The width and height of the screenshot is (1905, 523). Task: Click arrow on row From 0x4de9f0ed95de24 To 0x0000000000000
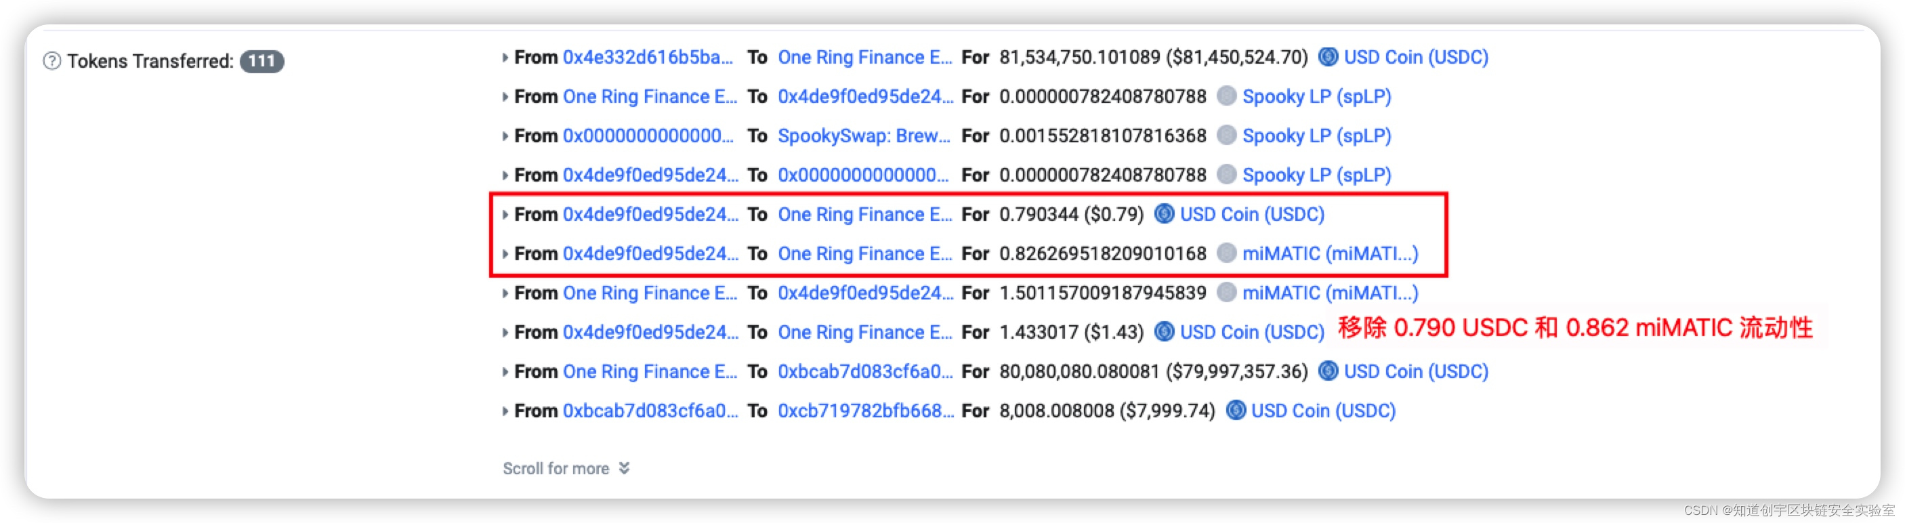(504, 175)
